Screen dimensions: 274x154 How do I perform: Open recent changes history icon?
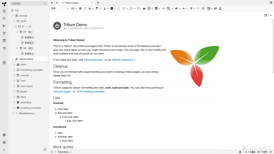[4, 48]
